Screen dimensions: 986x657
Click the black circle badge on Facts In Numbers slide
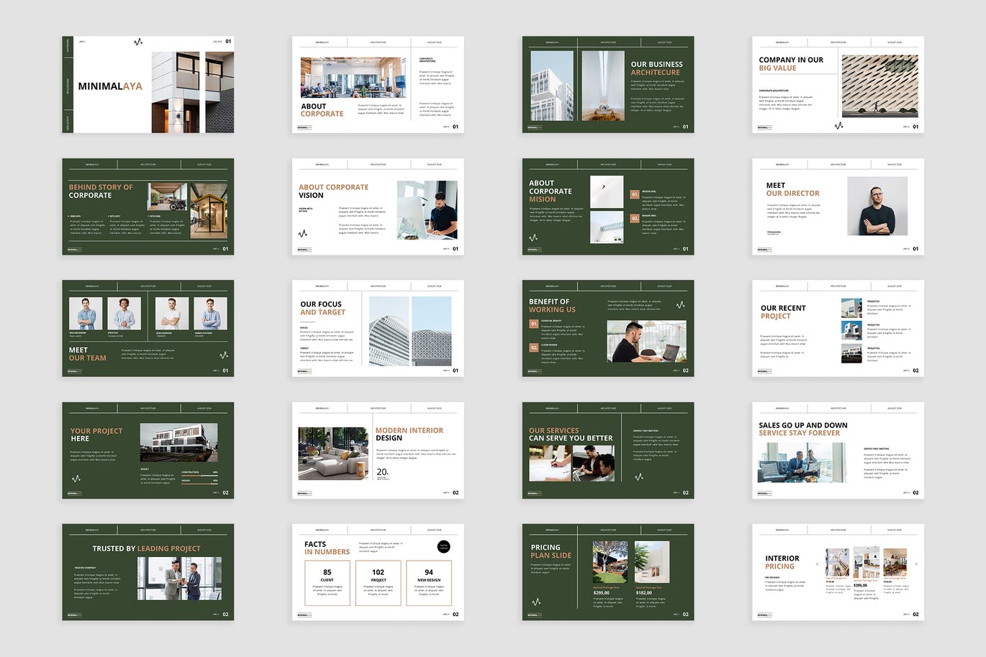pyautogui.click(x=444, y=547)
